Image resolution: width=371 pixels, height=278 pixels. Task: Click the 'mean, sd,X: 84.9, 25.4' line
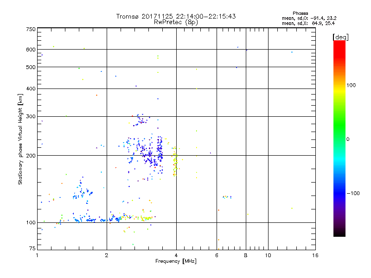308,23
